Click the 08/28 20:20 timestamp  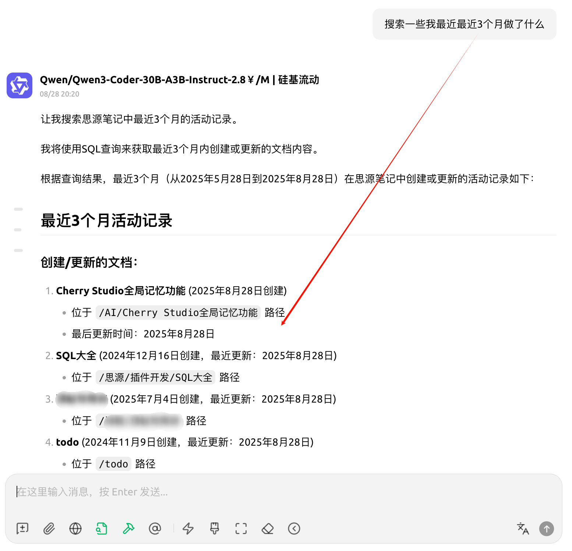tap(60, 94)
